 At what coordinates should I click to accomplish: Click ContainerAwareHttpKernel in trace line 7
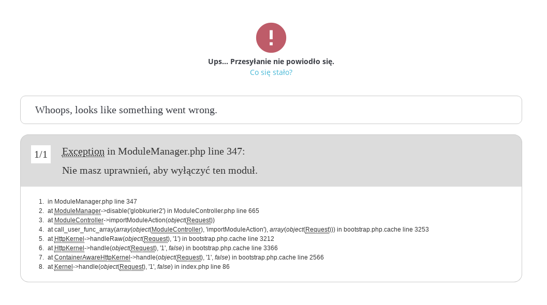[92, 257]
